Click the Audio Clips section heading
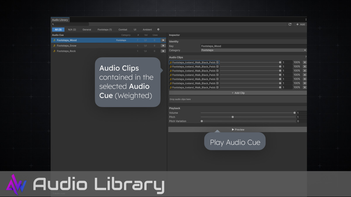The height and width of the screenshot is (197, 351). pos(176,57)
